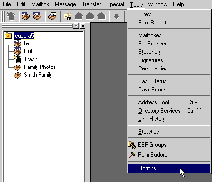Choose Signatures in Tools menu
The image size is (212, 182).
point(169,60)
